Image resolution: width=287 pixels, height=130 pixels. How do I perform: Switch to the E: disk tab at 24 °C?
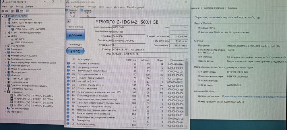88,13
